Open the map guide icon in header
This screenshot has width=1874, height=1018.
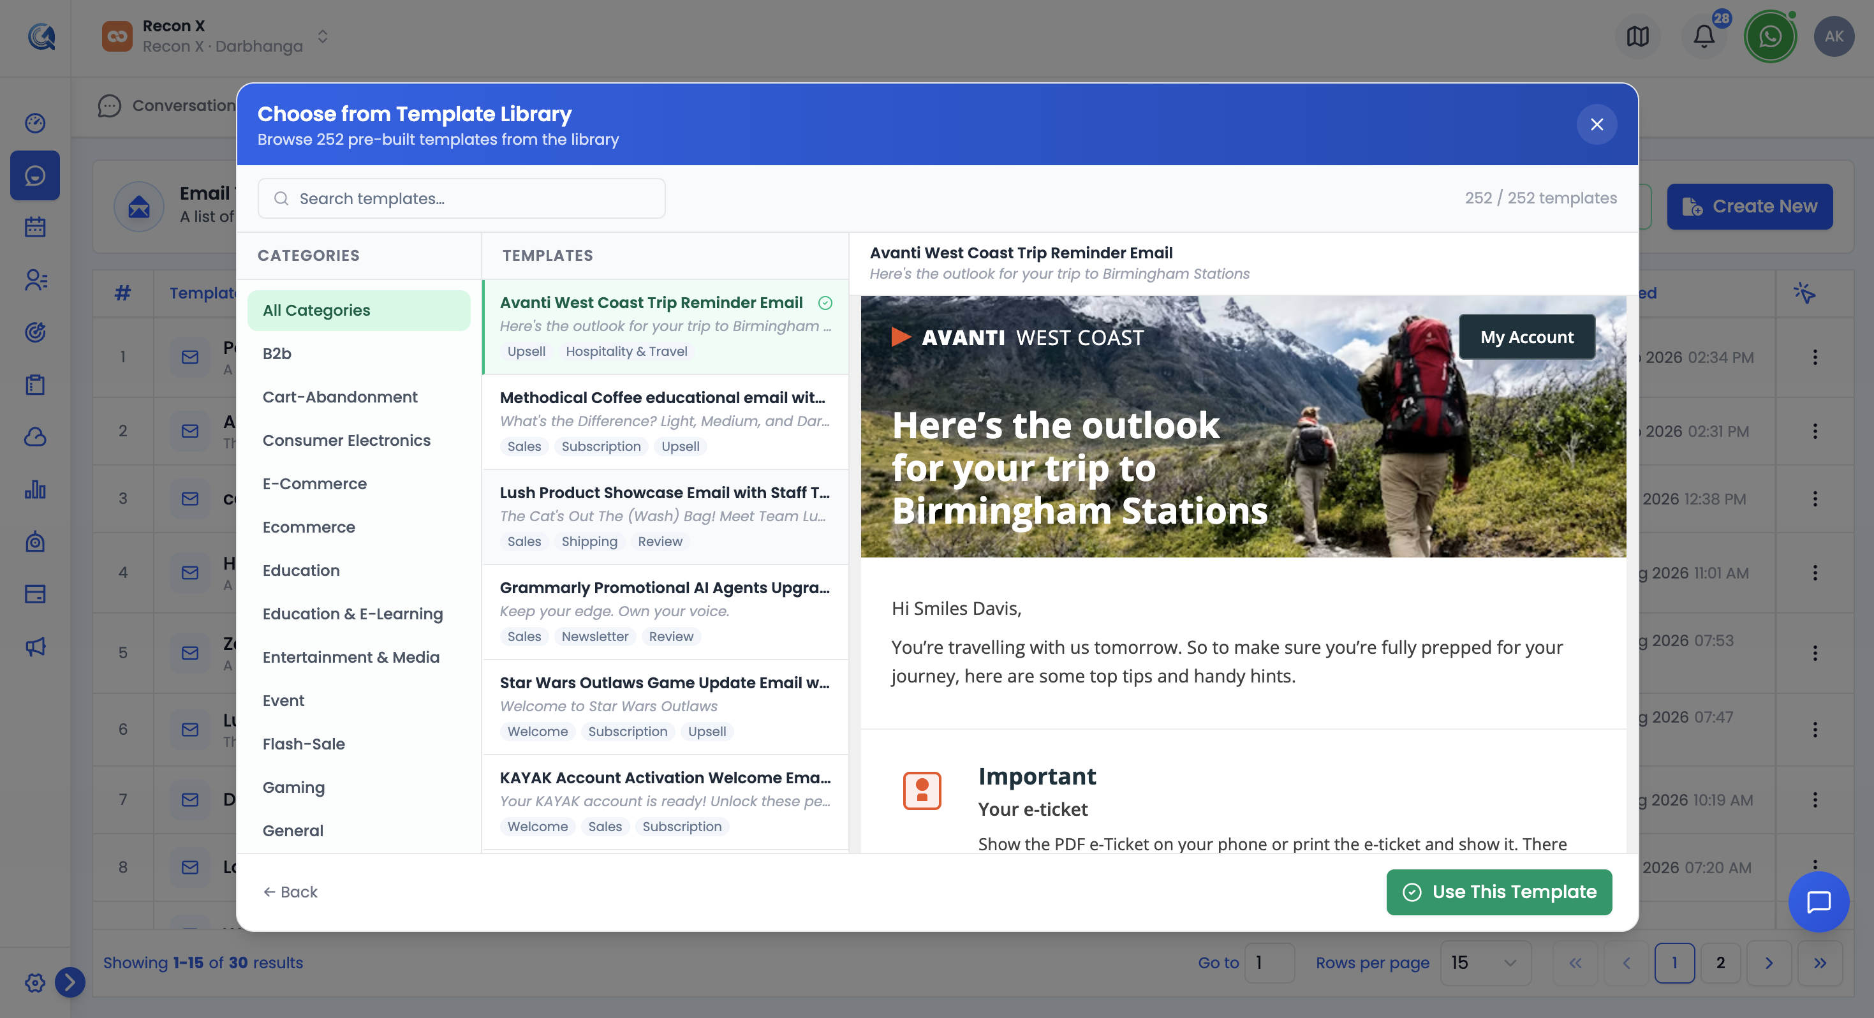(x=1637, y=36)
